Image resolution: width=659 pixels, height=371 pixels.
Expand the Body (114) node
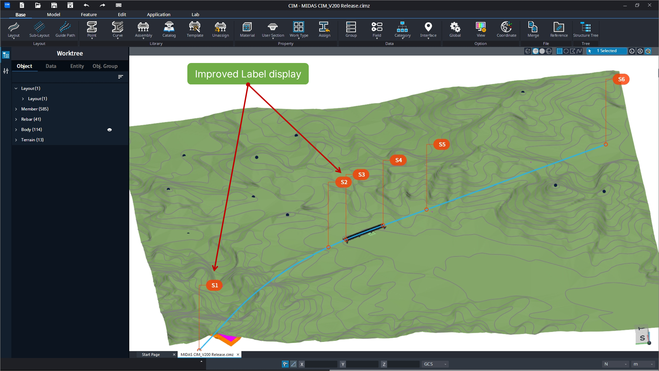(16, 130)
